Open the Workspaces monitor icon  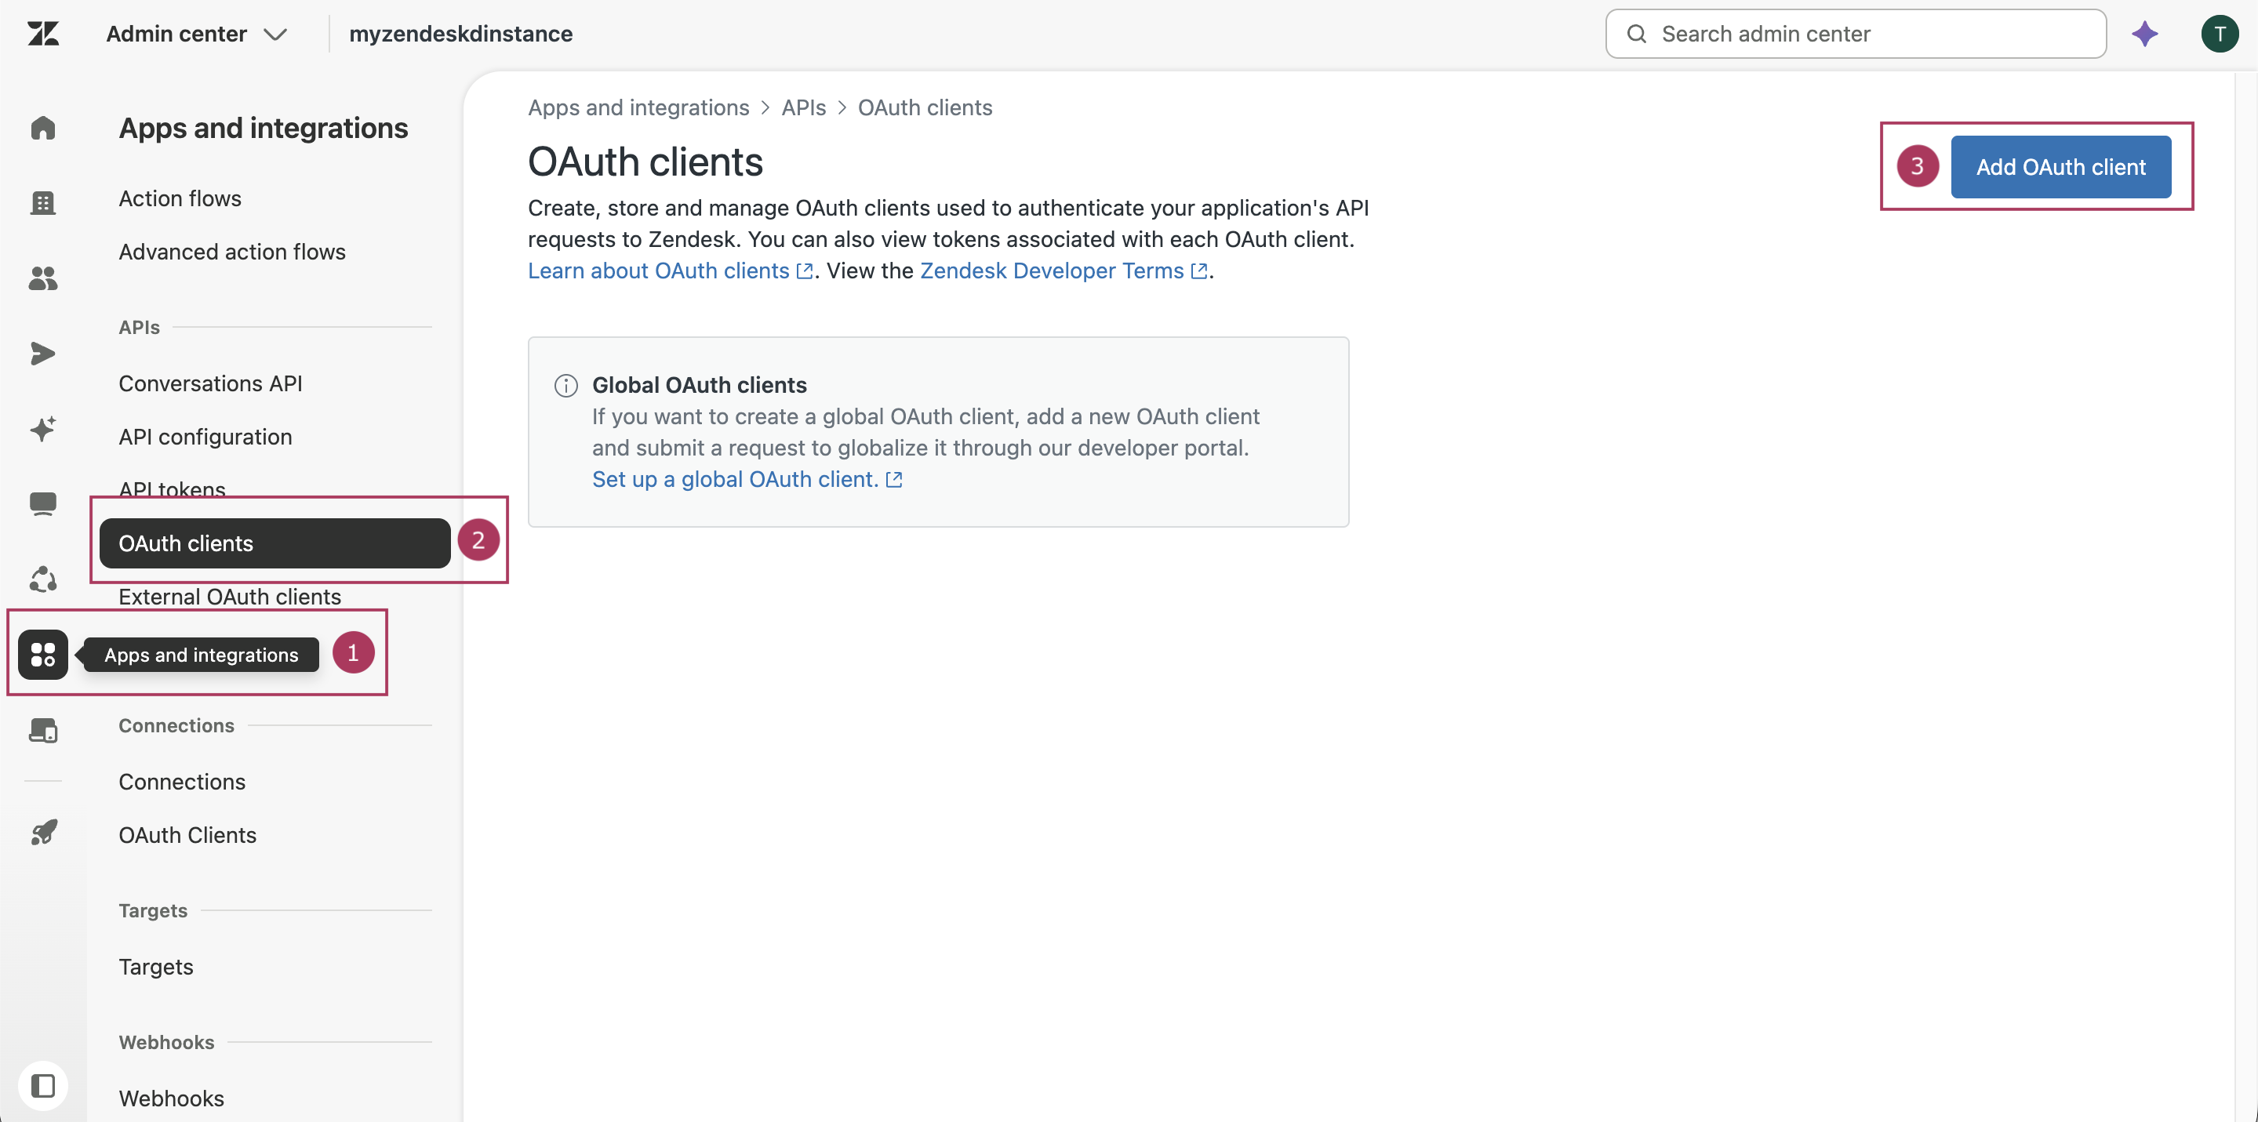coord(43,504)
